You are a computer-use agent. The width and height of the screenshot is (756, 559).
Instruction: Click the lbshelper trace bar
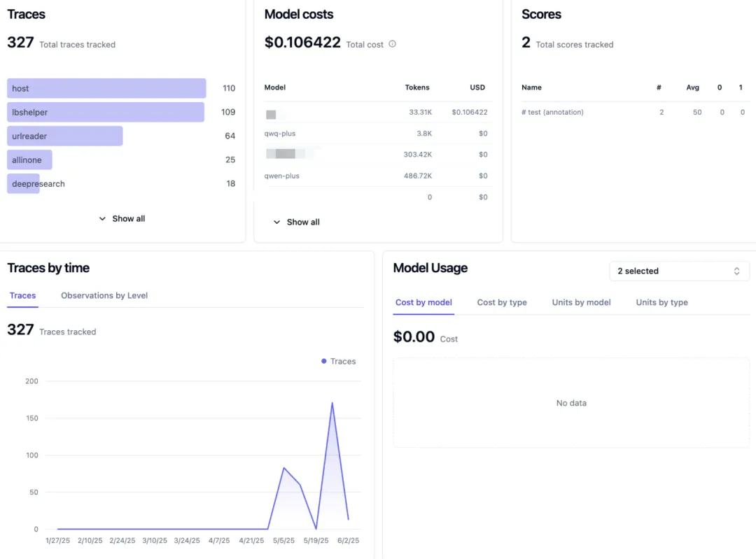tap(106, 112)
